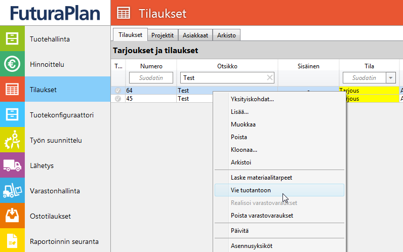Open the Tuotekonfiguraattori cabinet icon
403x252 pixels.
click(x=12, y=114)
